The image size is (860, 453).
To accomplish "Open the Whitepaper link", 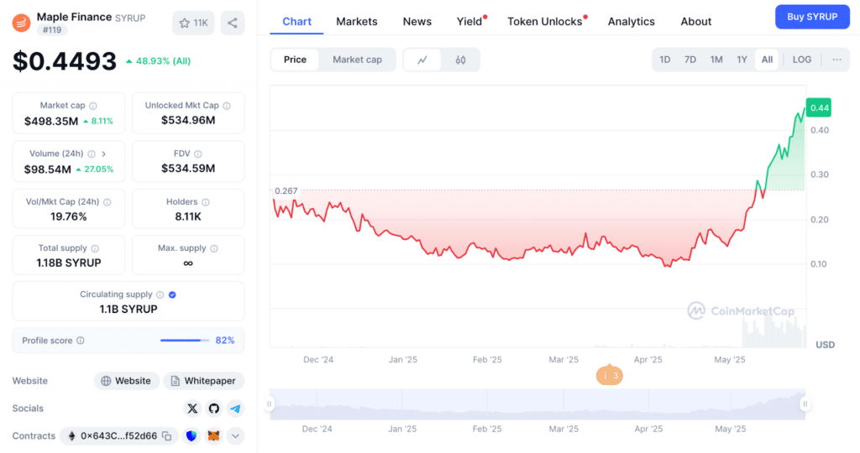I will coord(204,381).
